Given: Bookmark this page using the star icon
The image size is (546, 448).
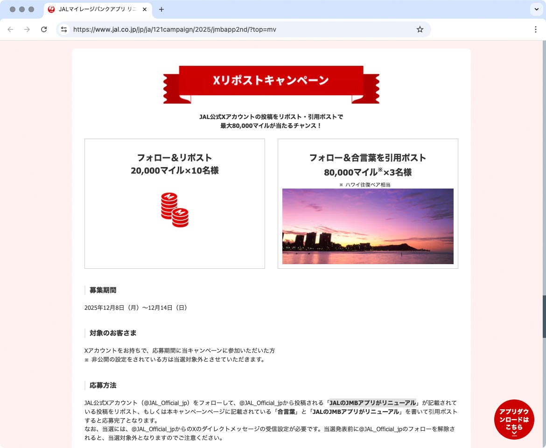Looking at the screenshot, I should [x=420, y=29].
